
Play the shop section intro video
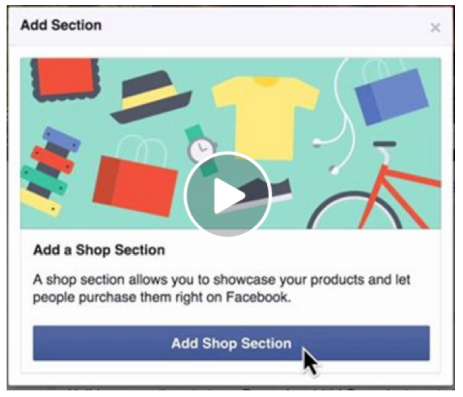(228, 194)
